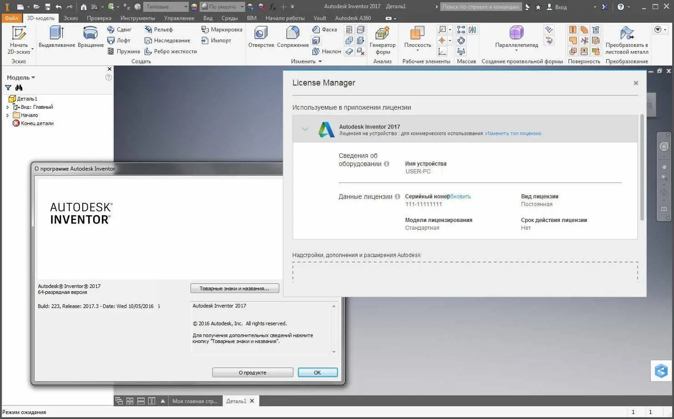Select the Рельеф emboss tool
Image resolution: width=674 pixels, height=419 pixels.
click(x=159, y=30)
